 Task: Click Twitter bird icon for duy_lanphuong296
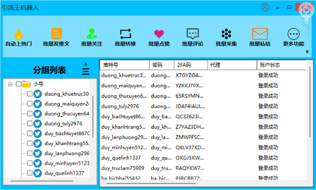[38, 153]
